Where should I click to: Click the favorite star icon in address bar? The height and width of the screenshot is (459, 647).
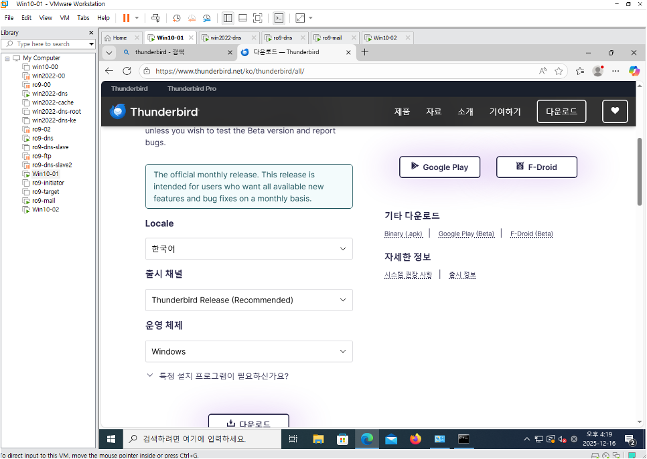pyautogui.click(x=559, y=72)
